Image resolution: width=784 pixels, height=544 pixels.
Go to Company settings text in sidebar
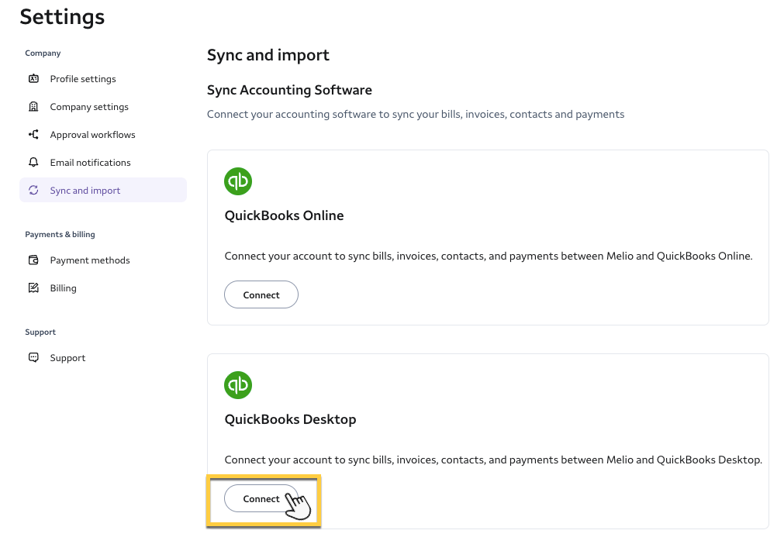pos(89,107)
